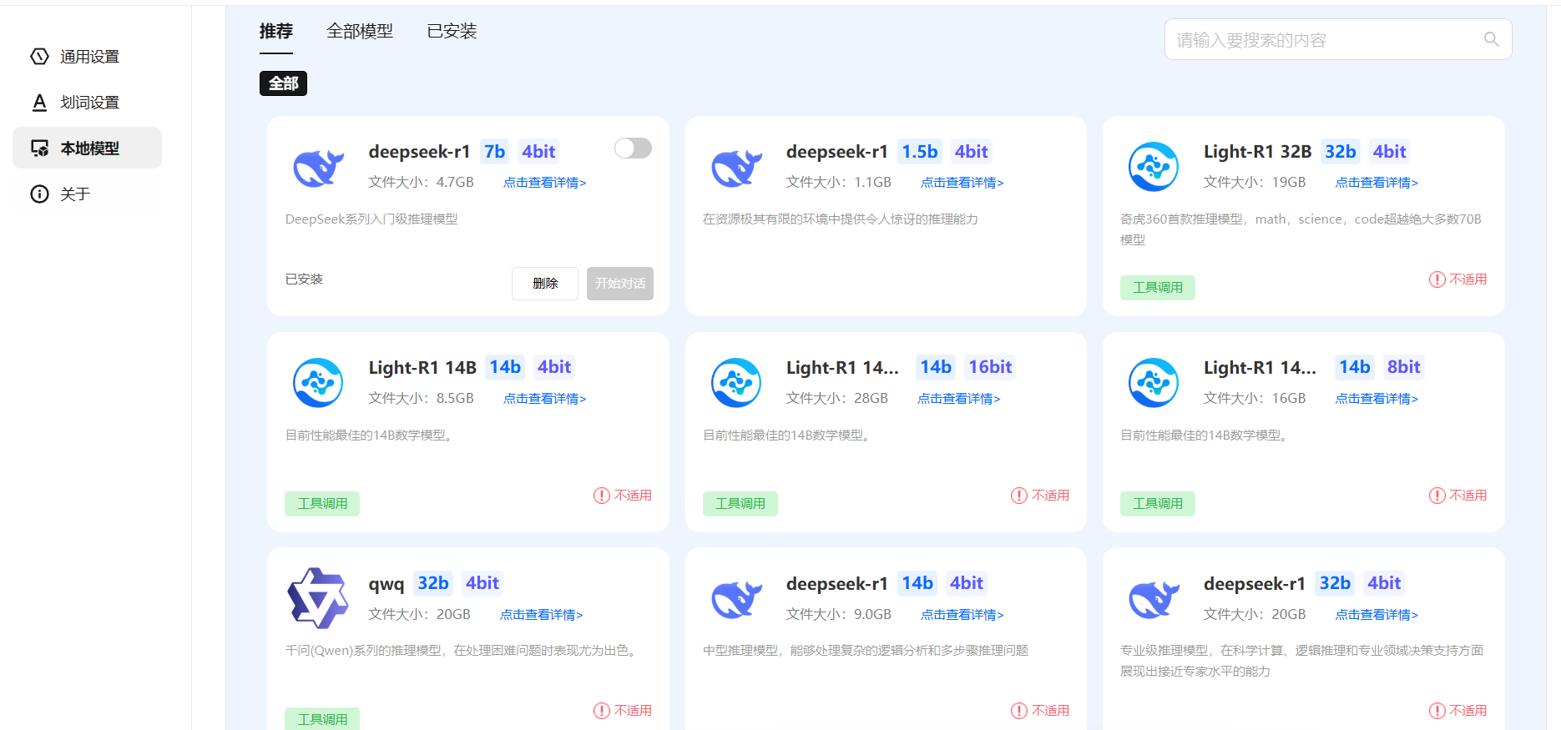Screen dimensions: 1561x730
Task: Click warning icon on Light-R1 14B 4bit card
Action: (602, 496)
